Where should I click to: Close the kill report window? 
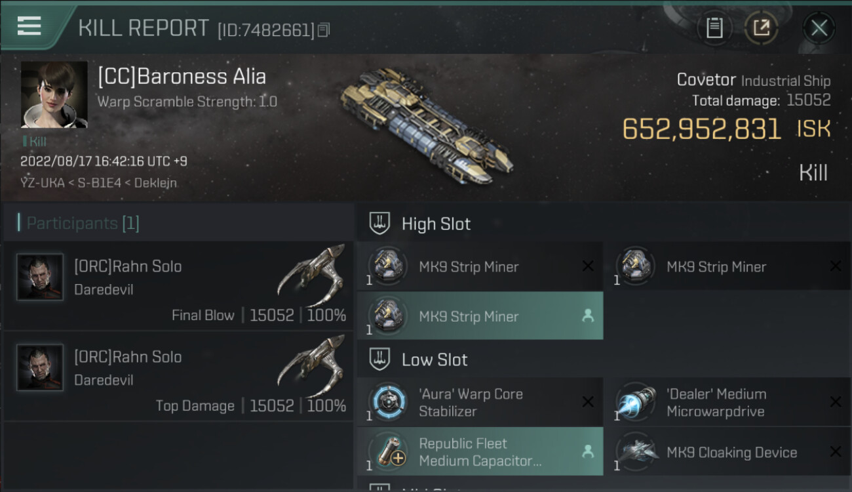click(x=819, y=28)
